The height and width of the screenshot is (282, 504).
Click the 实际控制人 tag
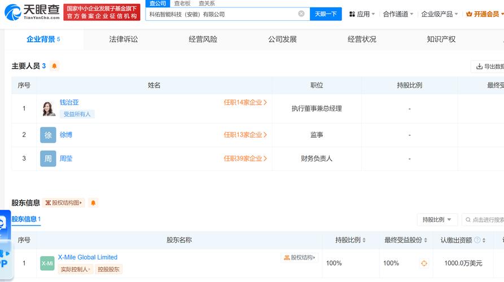pos(76,270)
